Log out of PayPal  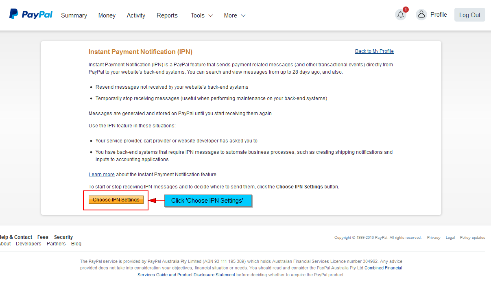[470, 15]
